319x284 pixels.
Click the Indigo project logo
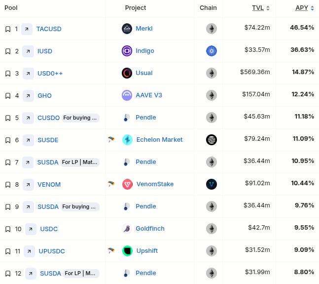tap(127, 51)
